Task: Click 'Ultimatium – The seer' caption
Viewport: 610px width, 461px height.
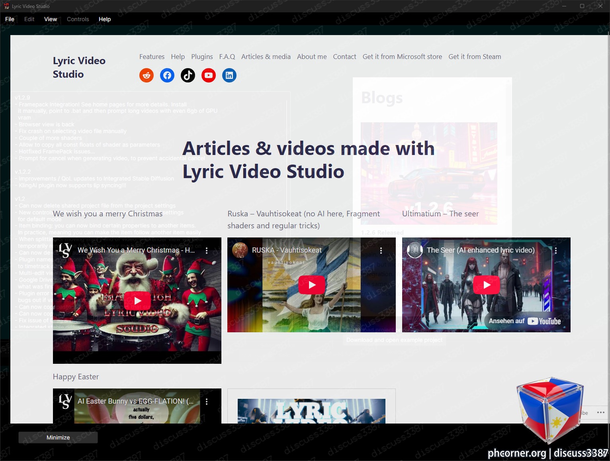Action: pos(440,214)
